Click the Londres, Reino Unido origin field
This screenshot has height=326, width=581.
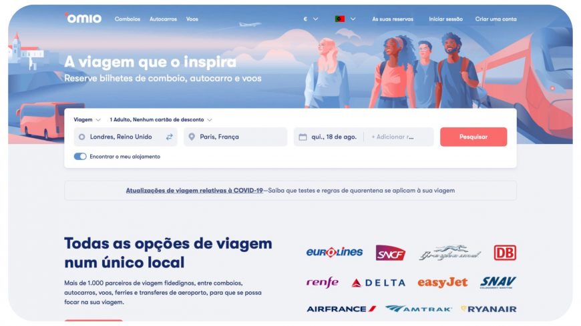[x=126, y=137]
